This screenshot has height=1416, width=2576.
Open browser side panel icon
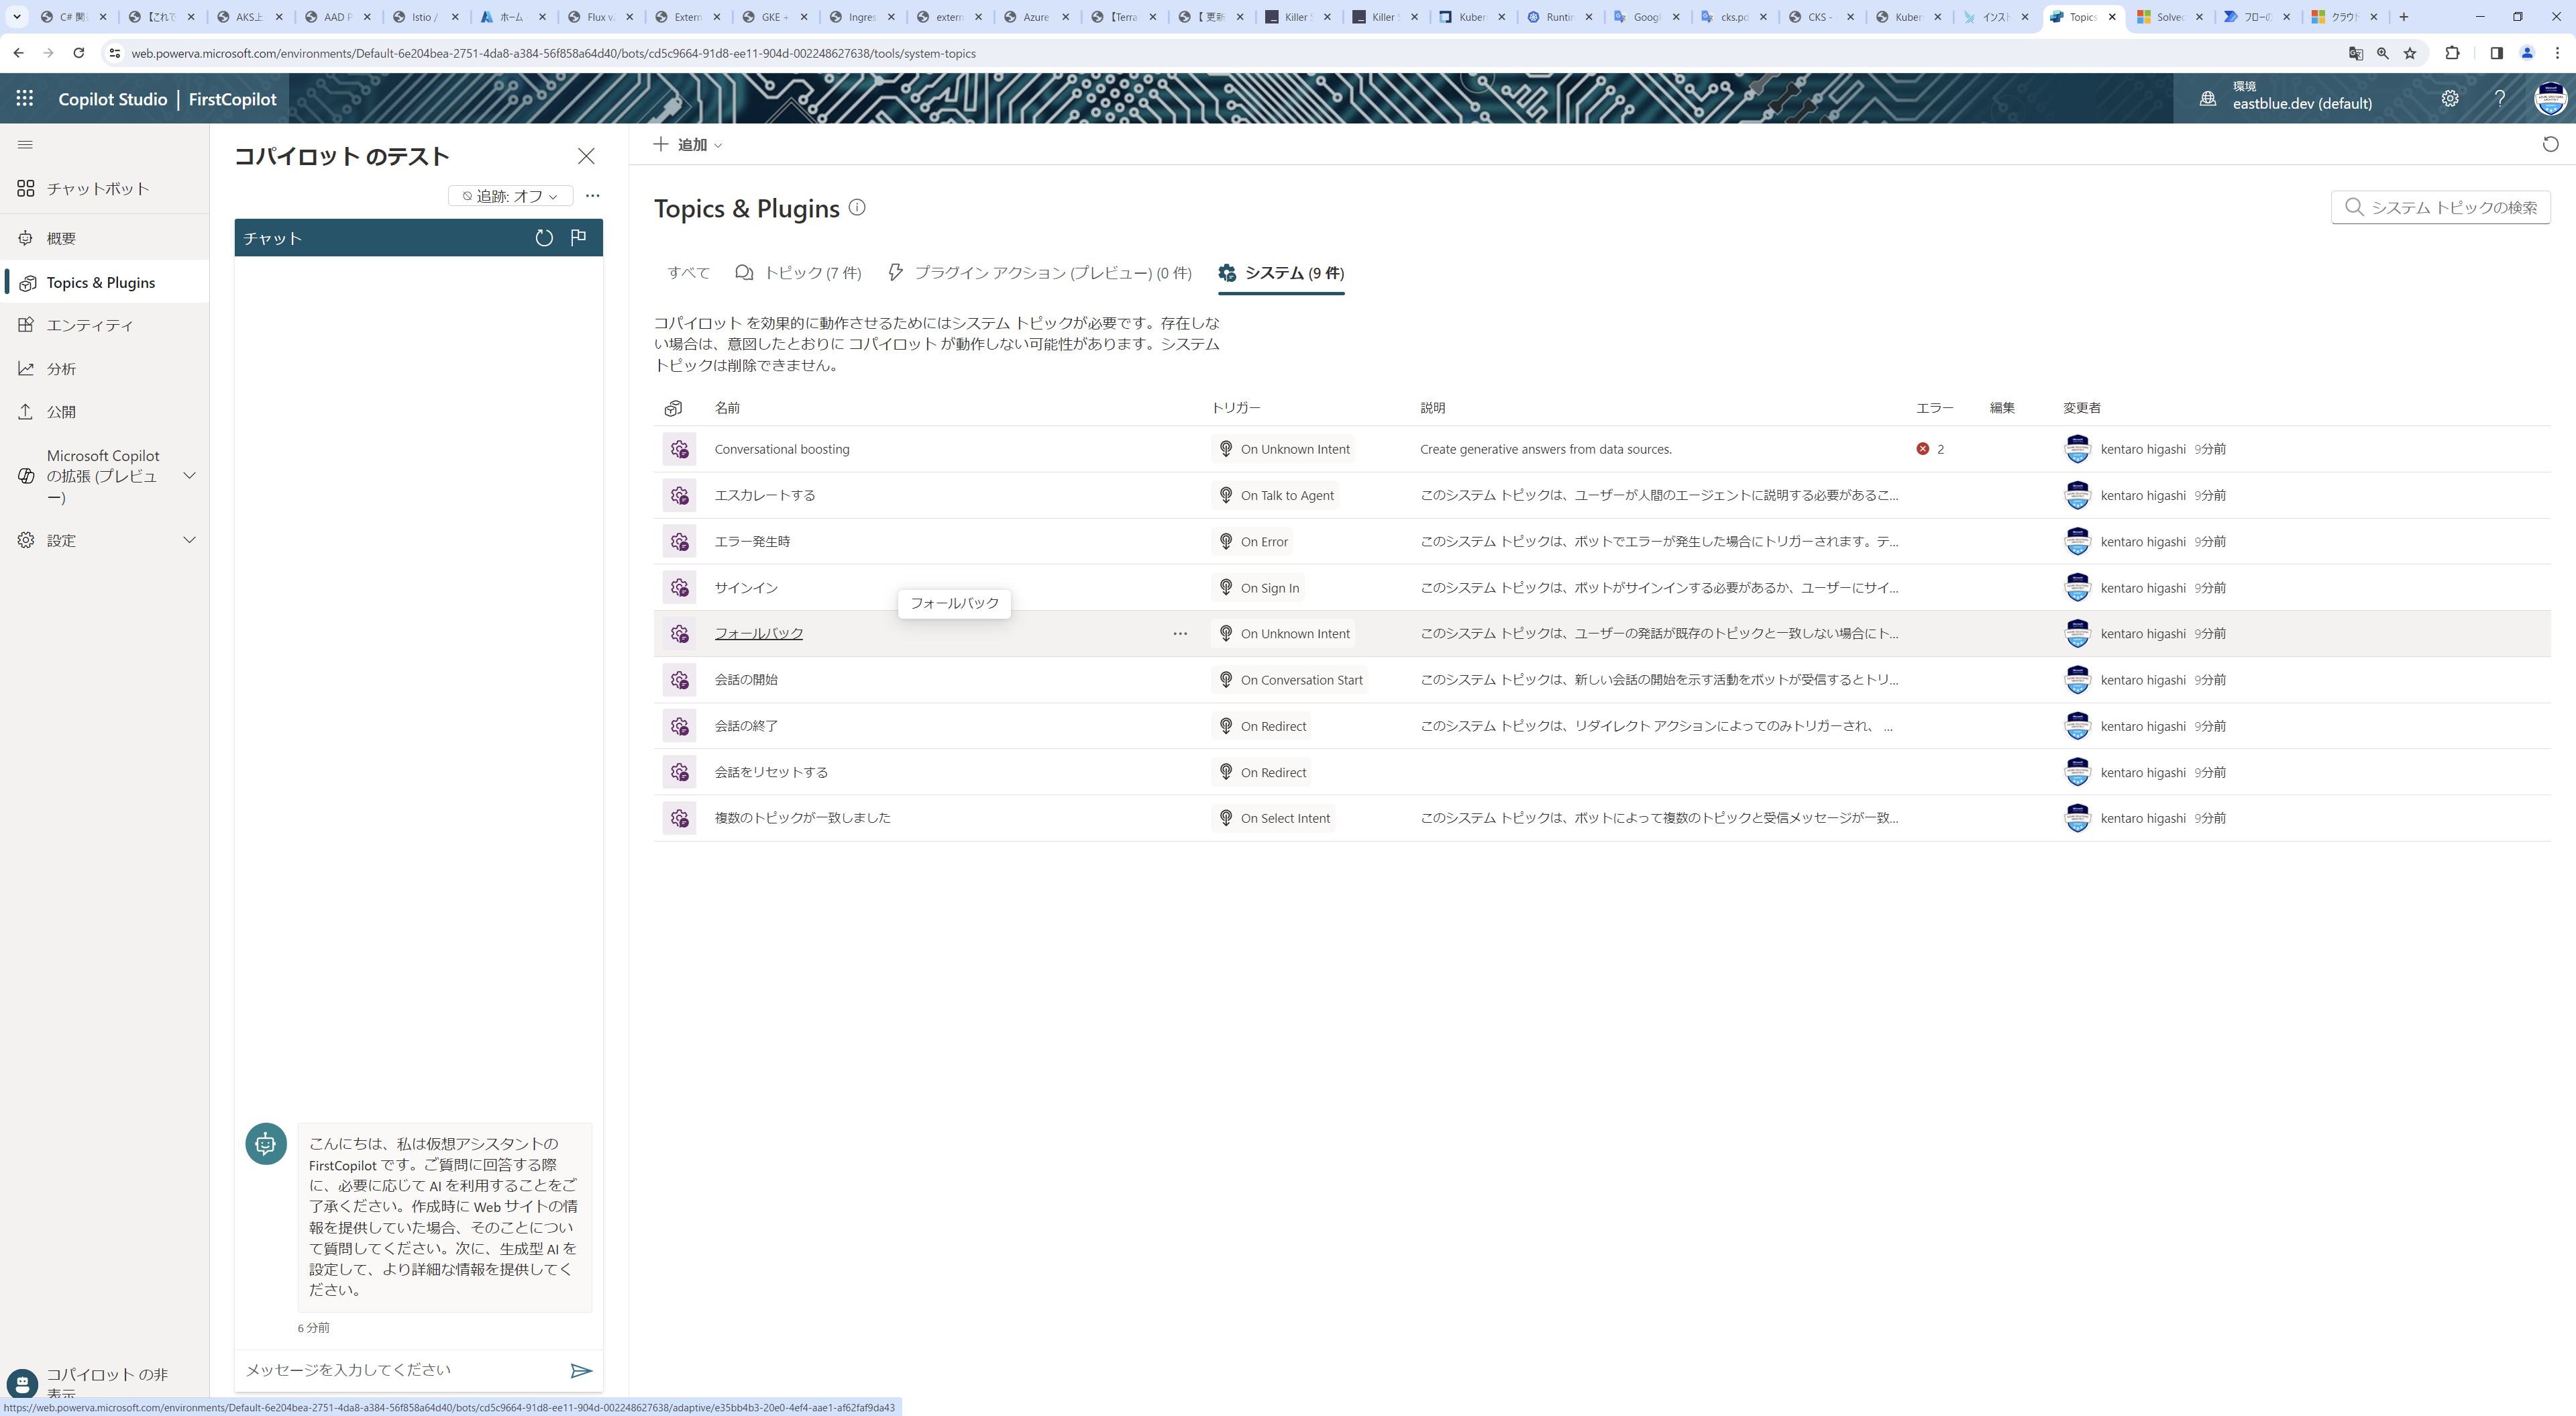tap(2496, 53)
